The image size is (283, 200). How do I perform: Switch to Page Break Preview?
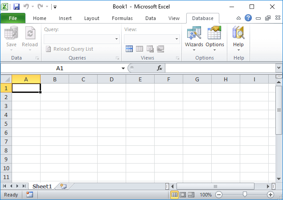coord(191,195)
